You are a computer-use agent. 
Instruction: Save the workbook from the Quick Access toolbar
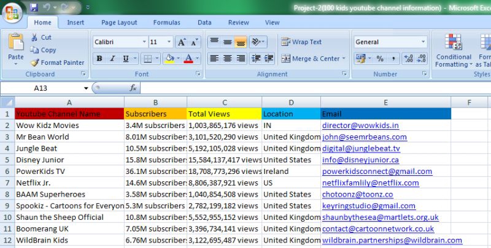[34, 7]
